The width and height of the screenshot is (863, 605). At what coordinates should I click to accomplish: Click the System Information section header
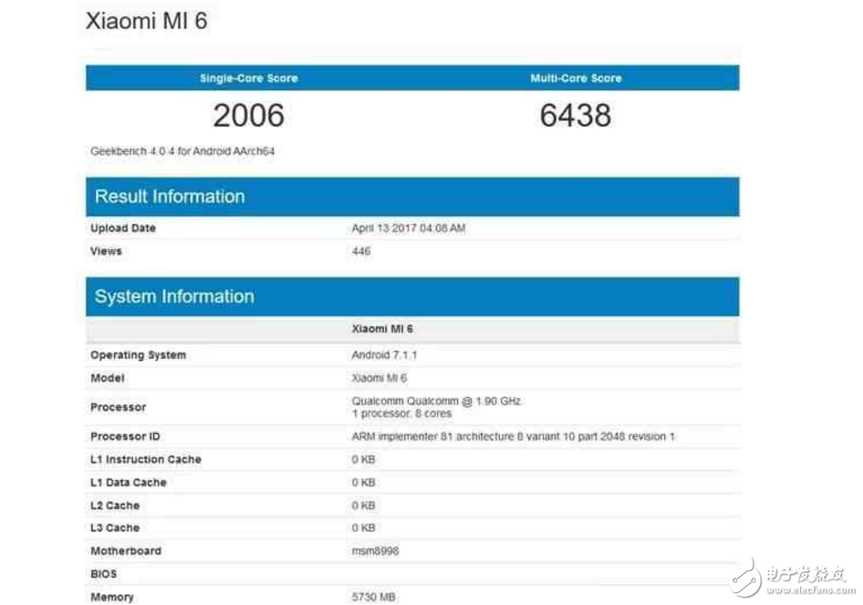[174, 297]
